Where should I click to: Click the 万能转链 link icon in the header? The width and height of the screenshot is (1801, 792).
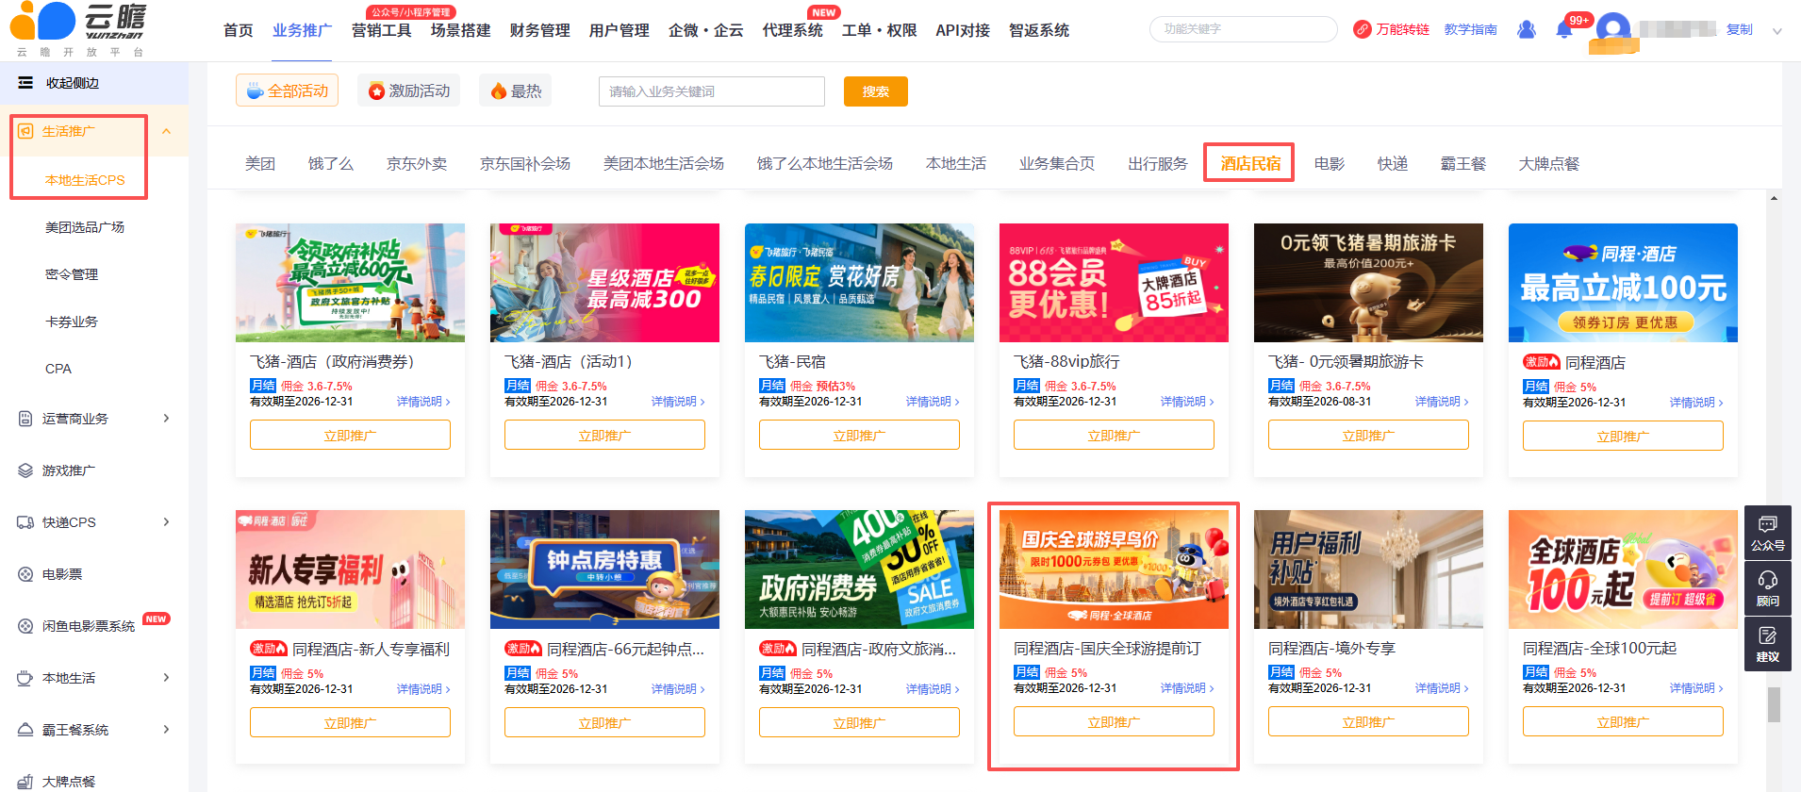1362,29
